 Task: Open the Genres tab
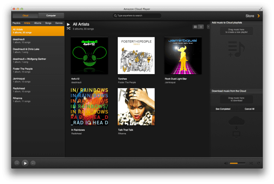(59, 23)
